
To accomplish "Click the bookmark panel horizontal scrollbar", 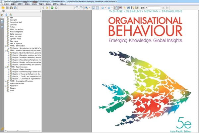I will (23, 131).
